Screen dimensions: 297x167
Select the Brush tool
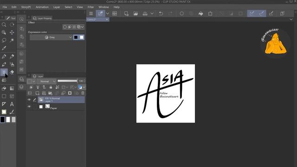(x=4, y=64)
